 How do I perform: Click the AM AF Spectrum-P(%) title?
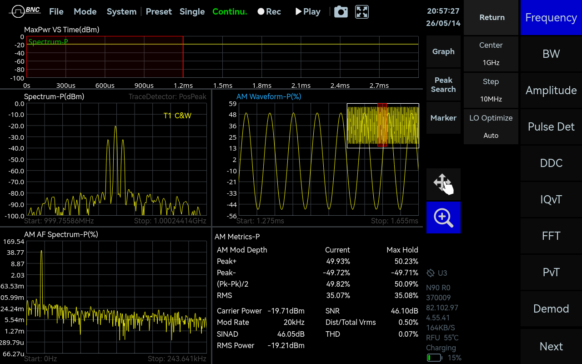click(x=61, y=234)
